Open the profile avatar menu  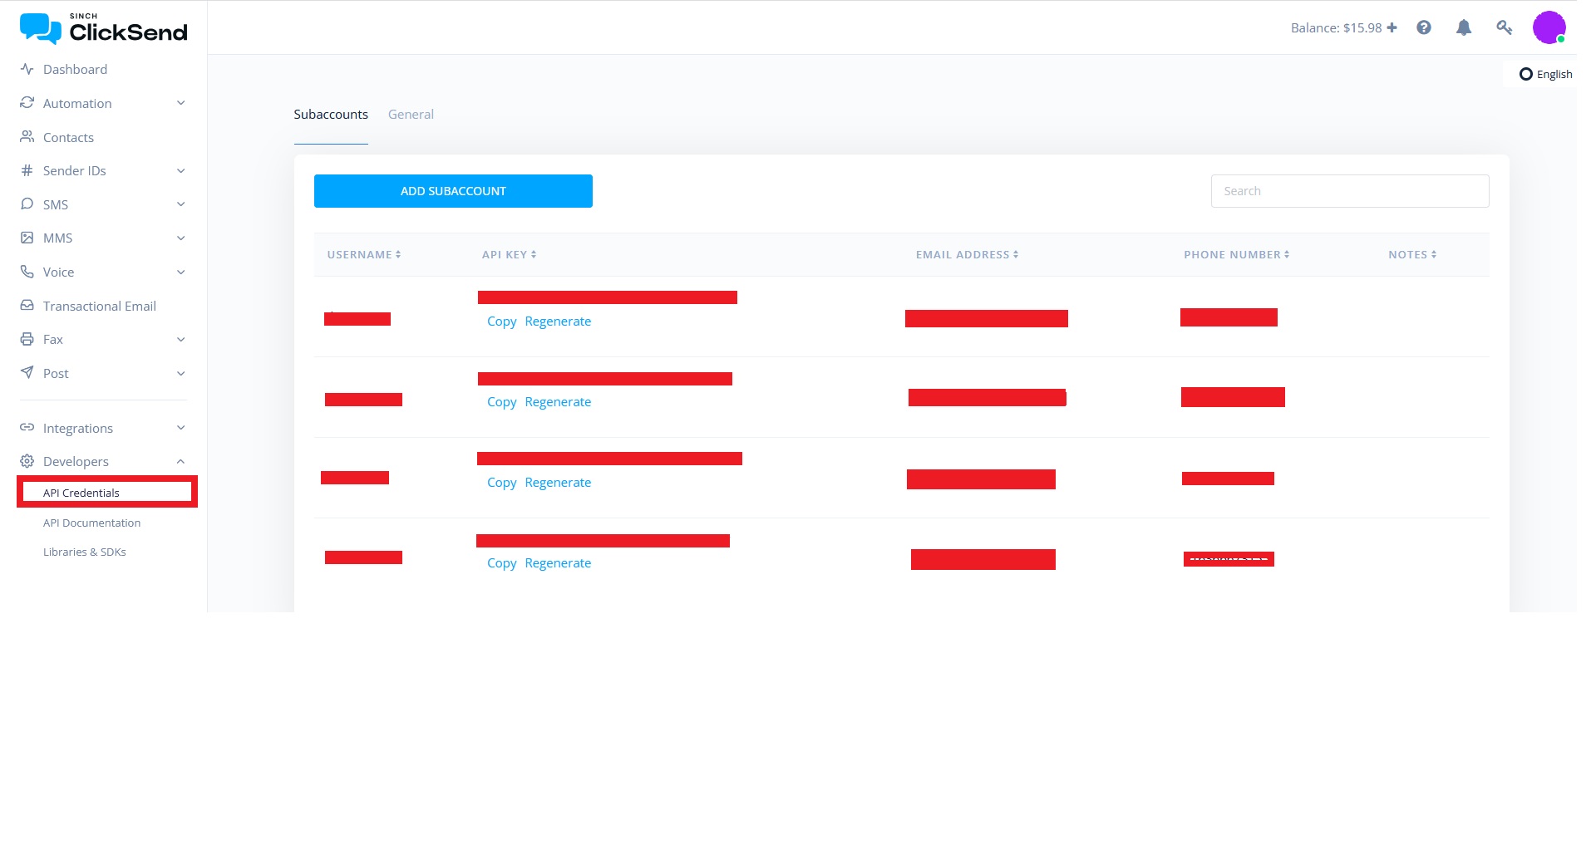coord(1549,27)
